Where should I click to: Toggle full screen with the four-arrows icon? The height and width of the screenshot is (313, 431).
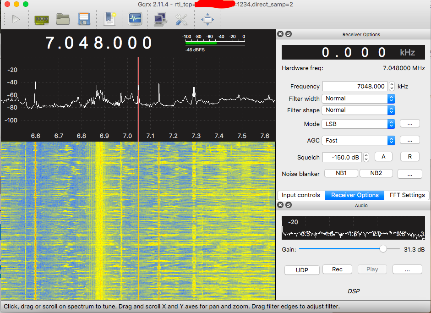pyautogui.click(x=207, y=20)
